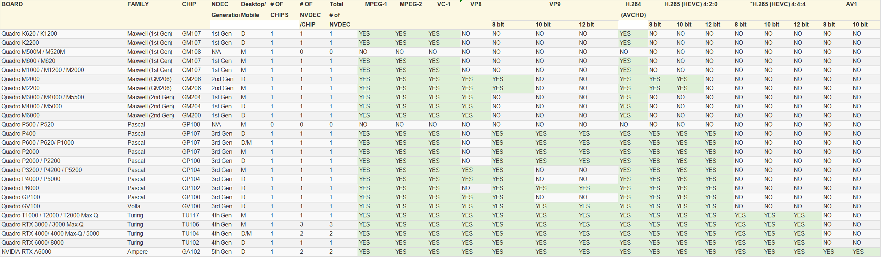881x257 pixels.
Task: Click the GV100 chip cell
Action: 191,206
